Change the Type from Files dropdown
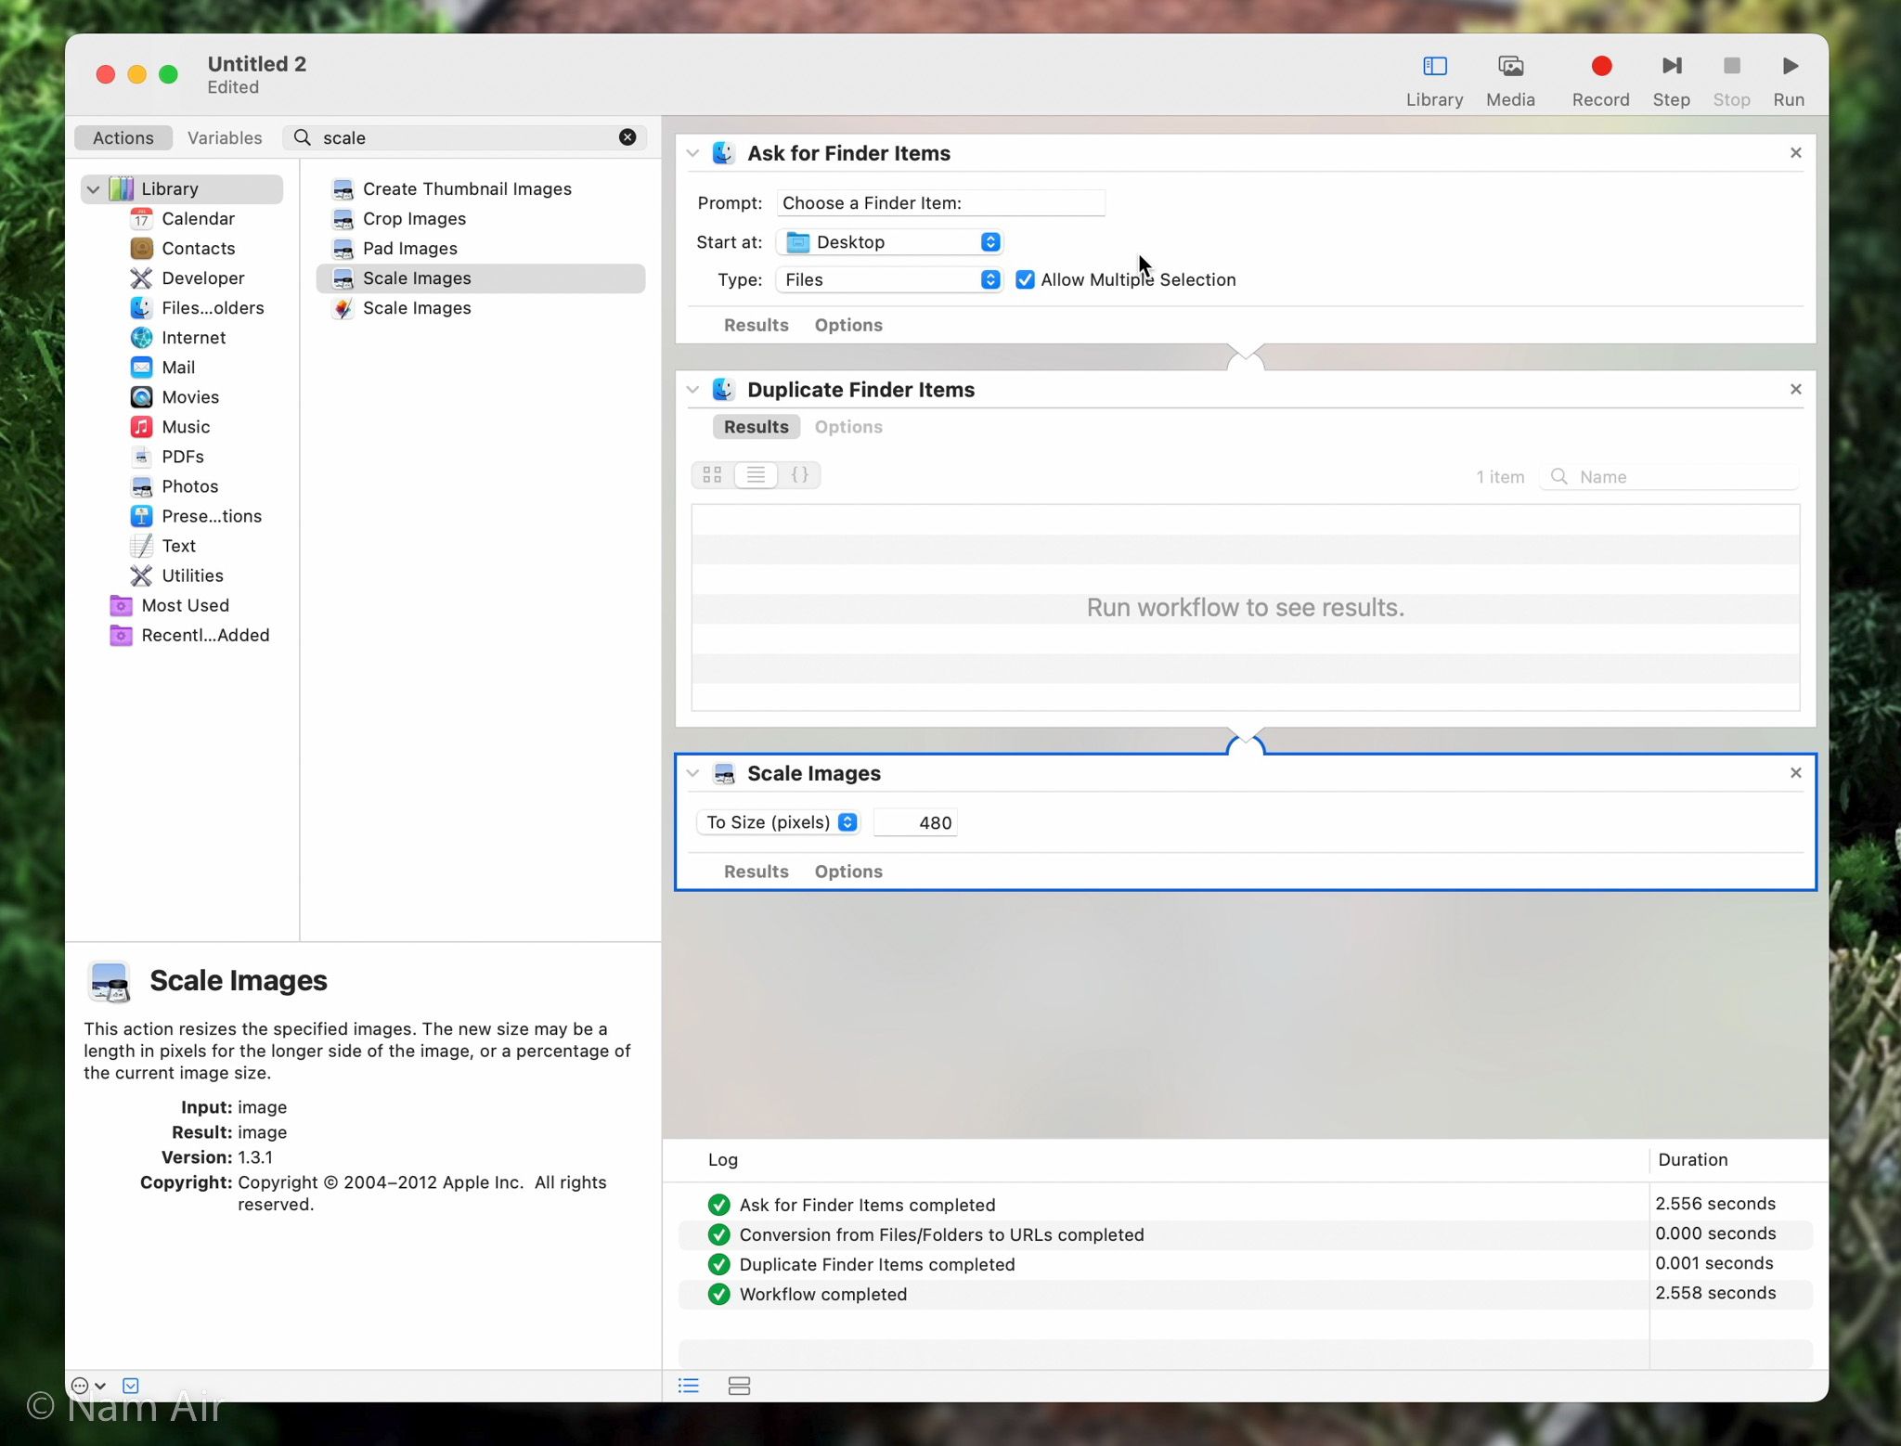Viewport: 1901px width, 1446px height. point(989,279)
